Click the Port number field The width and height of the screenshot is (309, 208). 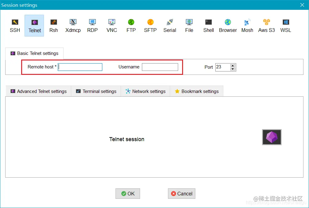point(223,67)
